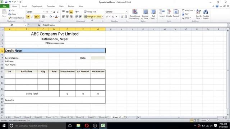230x129 pixels.
Task: Open the font name dropdown Calibri
Action: coord(44,12)
